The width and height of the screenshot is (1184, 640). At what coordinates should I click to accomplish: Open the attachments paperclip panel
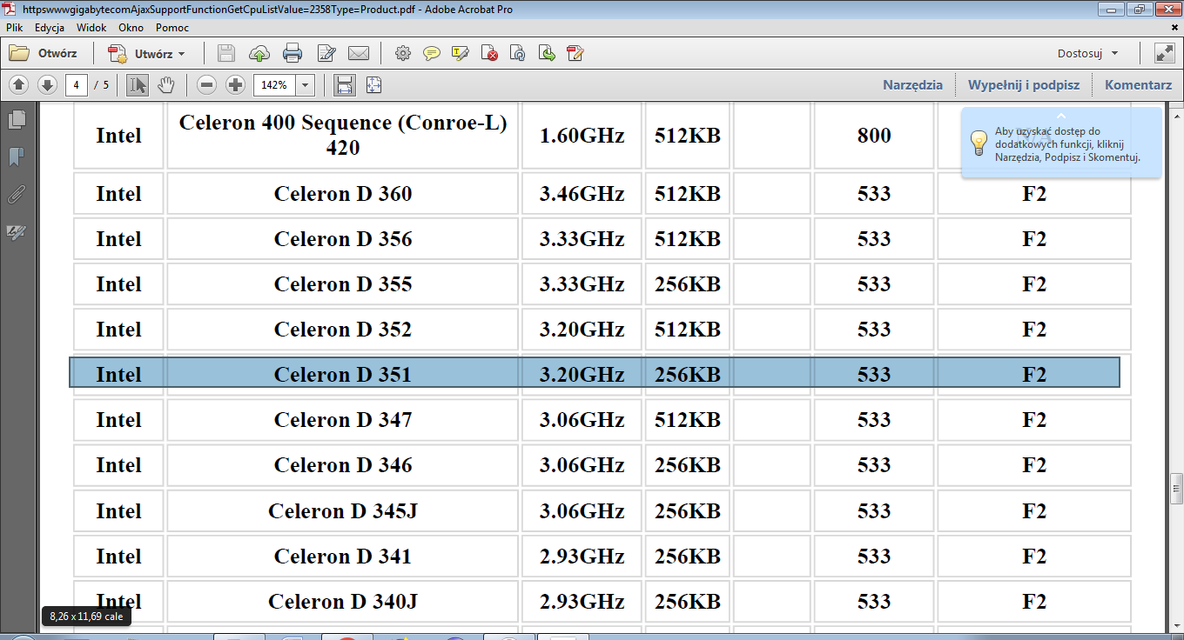(17, 195)
